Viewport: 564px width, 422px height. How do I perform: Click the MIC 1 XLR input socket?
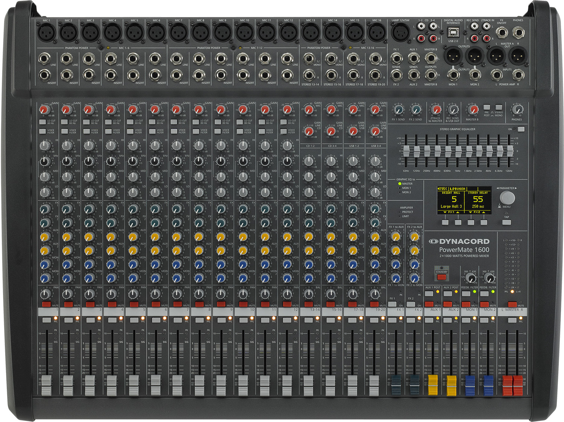point(47,33)
